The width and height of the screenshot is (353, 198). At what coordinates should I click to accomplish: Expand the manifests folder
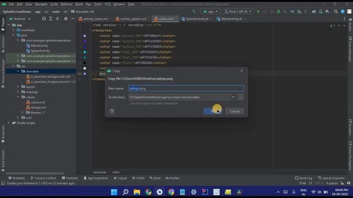(x=13, y=30)
